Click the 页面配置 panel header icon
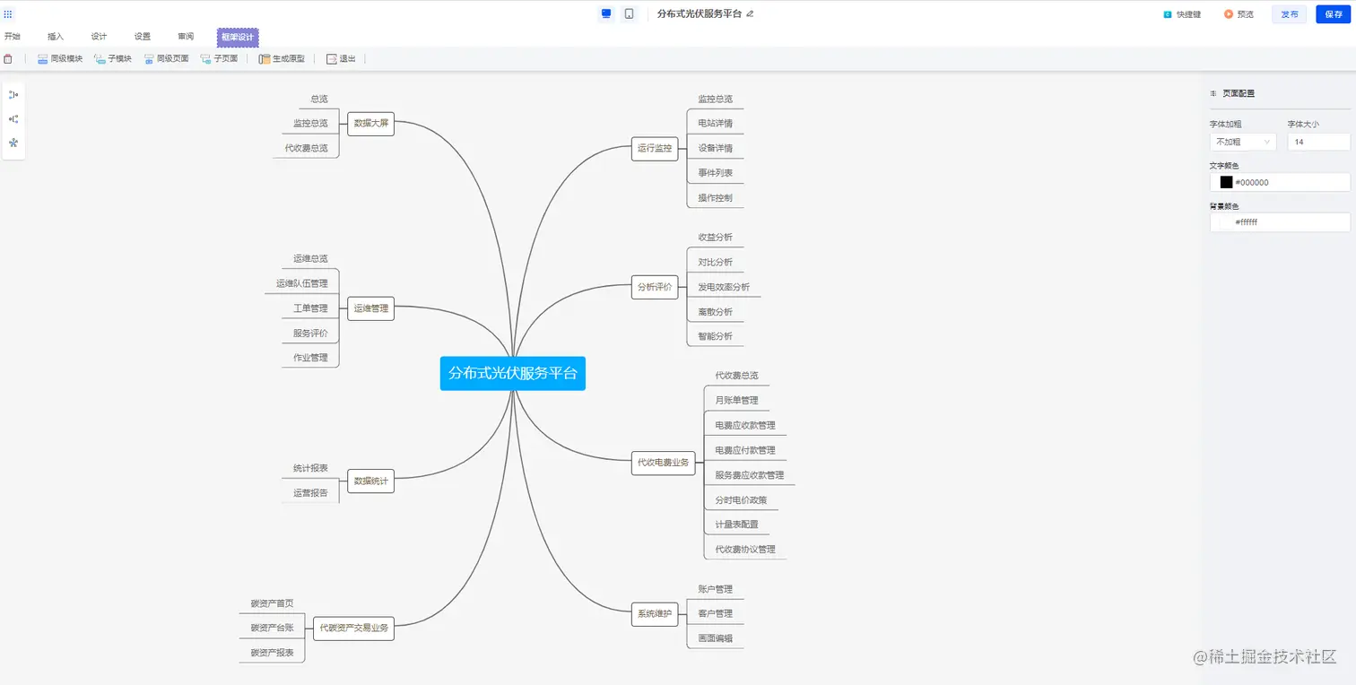The height and width of the screenshot is (685, 1356). click(1213, 93)
